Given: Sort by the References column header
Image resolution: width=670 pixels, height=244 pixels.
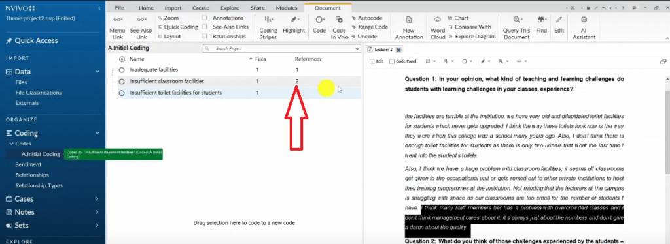Looking at the screenshot, I should point(308,59).
